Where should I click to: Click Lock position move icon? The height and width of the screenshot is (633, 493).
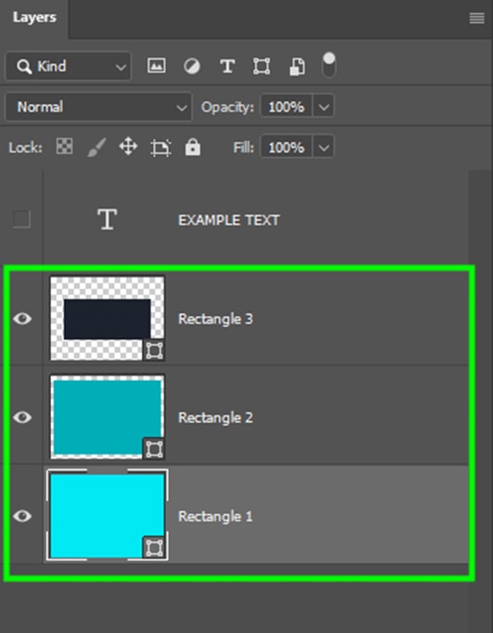pos(128,146)
